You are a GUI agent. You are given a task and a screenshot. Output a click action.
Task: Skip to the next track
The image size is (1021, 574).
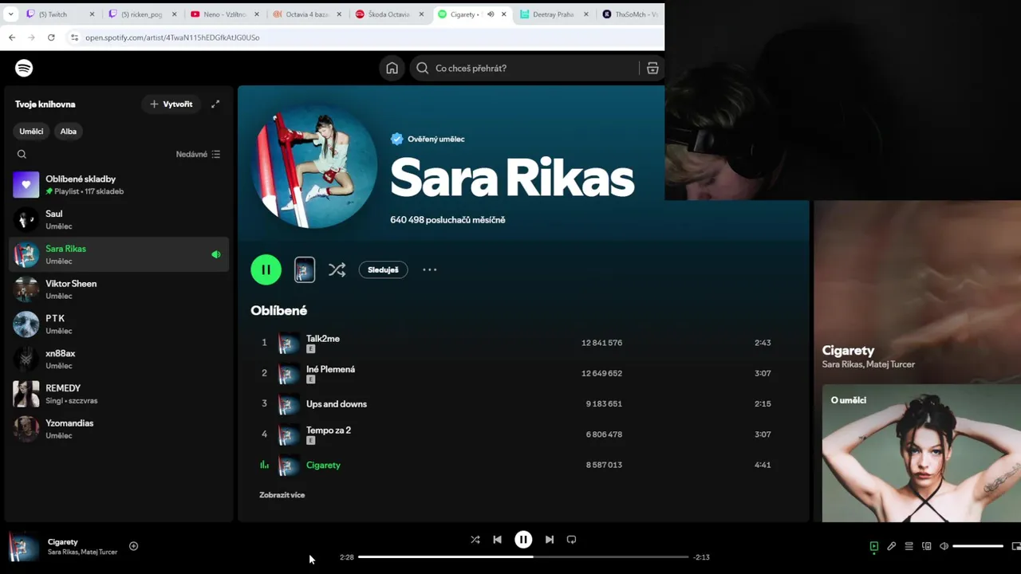click(550, 540)
